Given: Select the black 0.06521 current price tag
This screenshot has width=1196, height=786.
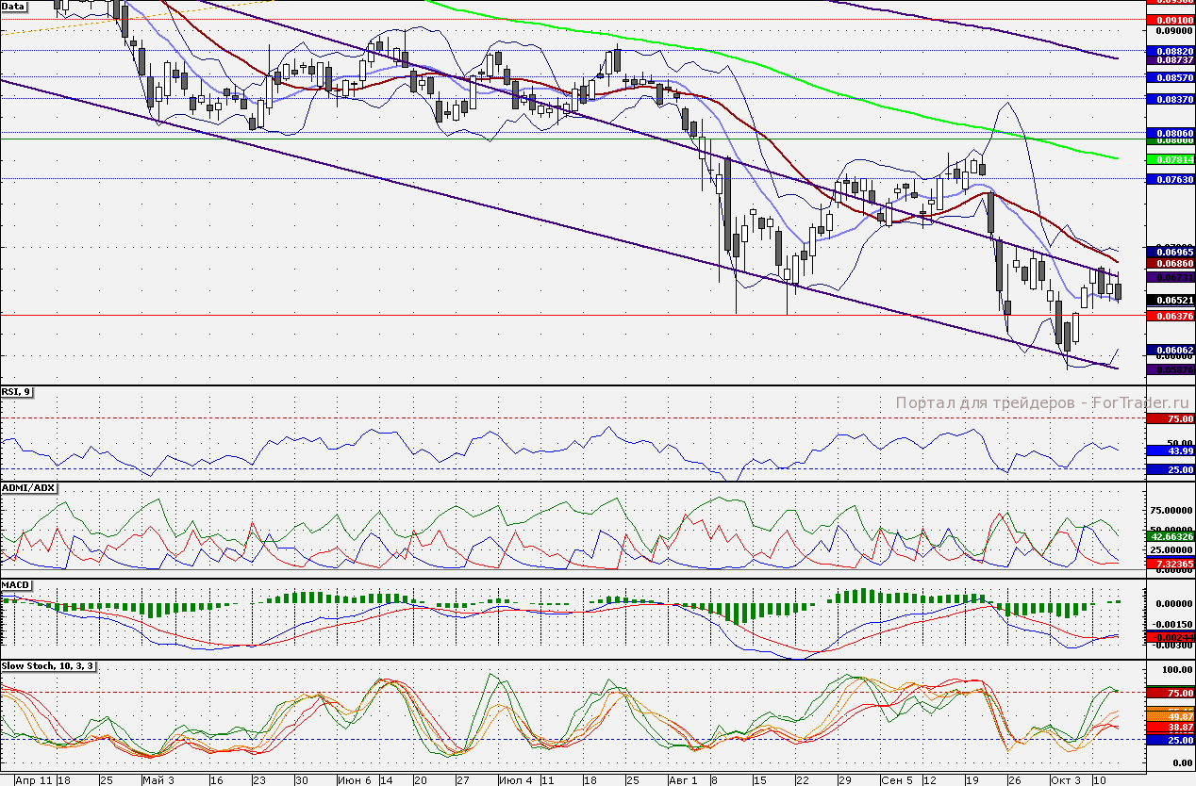Looking at the screenshot, I should pos(1170,300).
